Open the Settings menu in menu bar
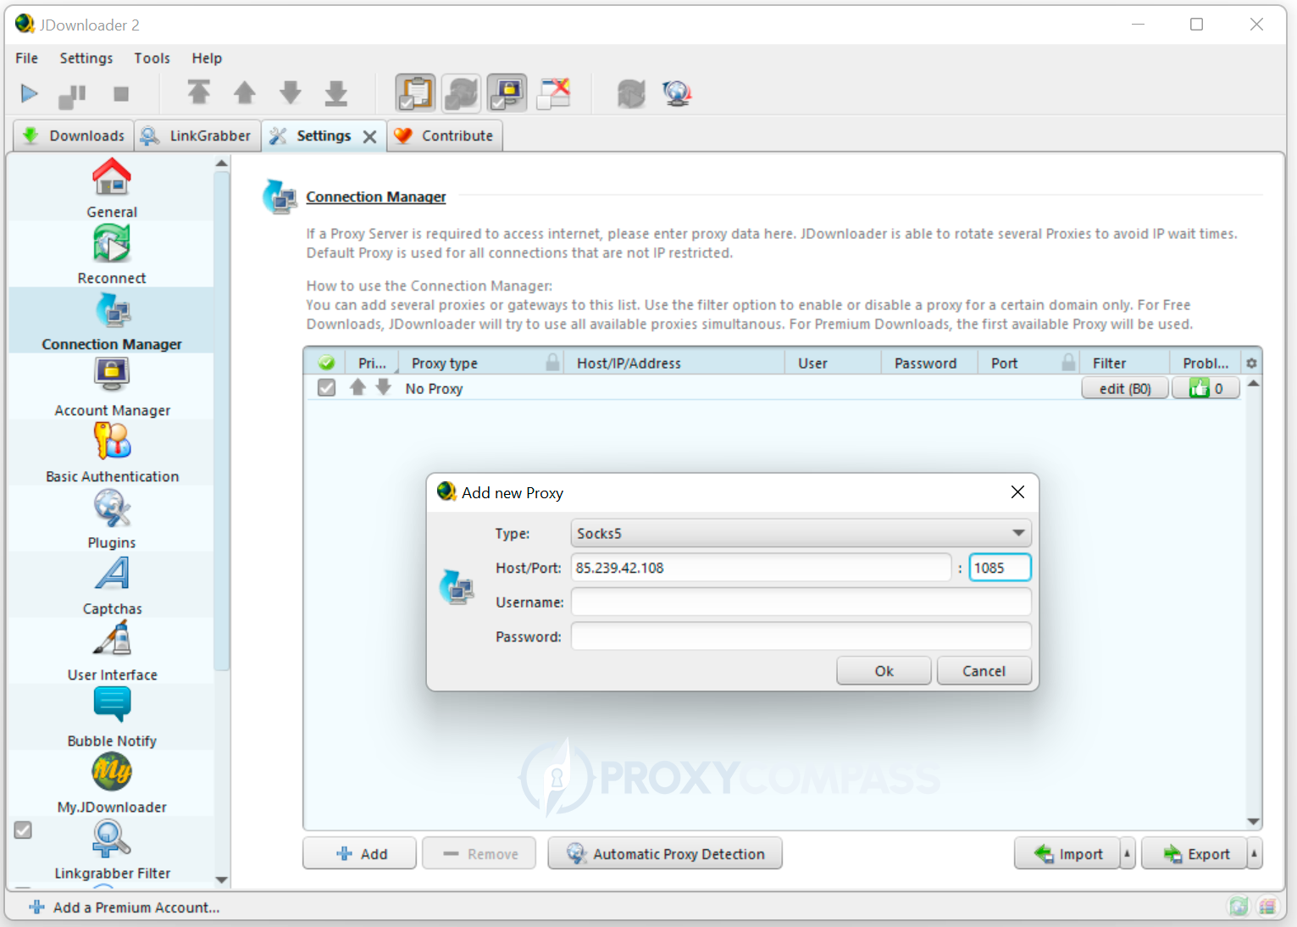Image resolution: width=1297 pixels, height=927 pixels. coord(86,58)
